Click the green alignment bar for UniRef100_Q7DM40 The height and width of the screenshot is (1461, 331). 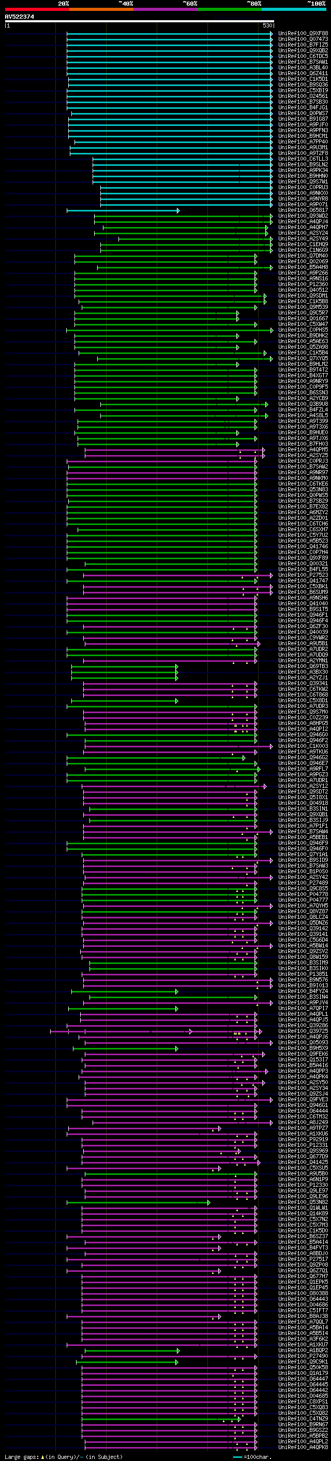coord(166,256)
